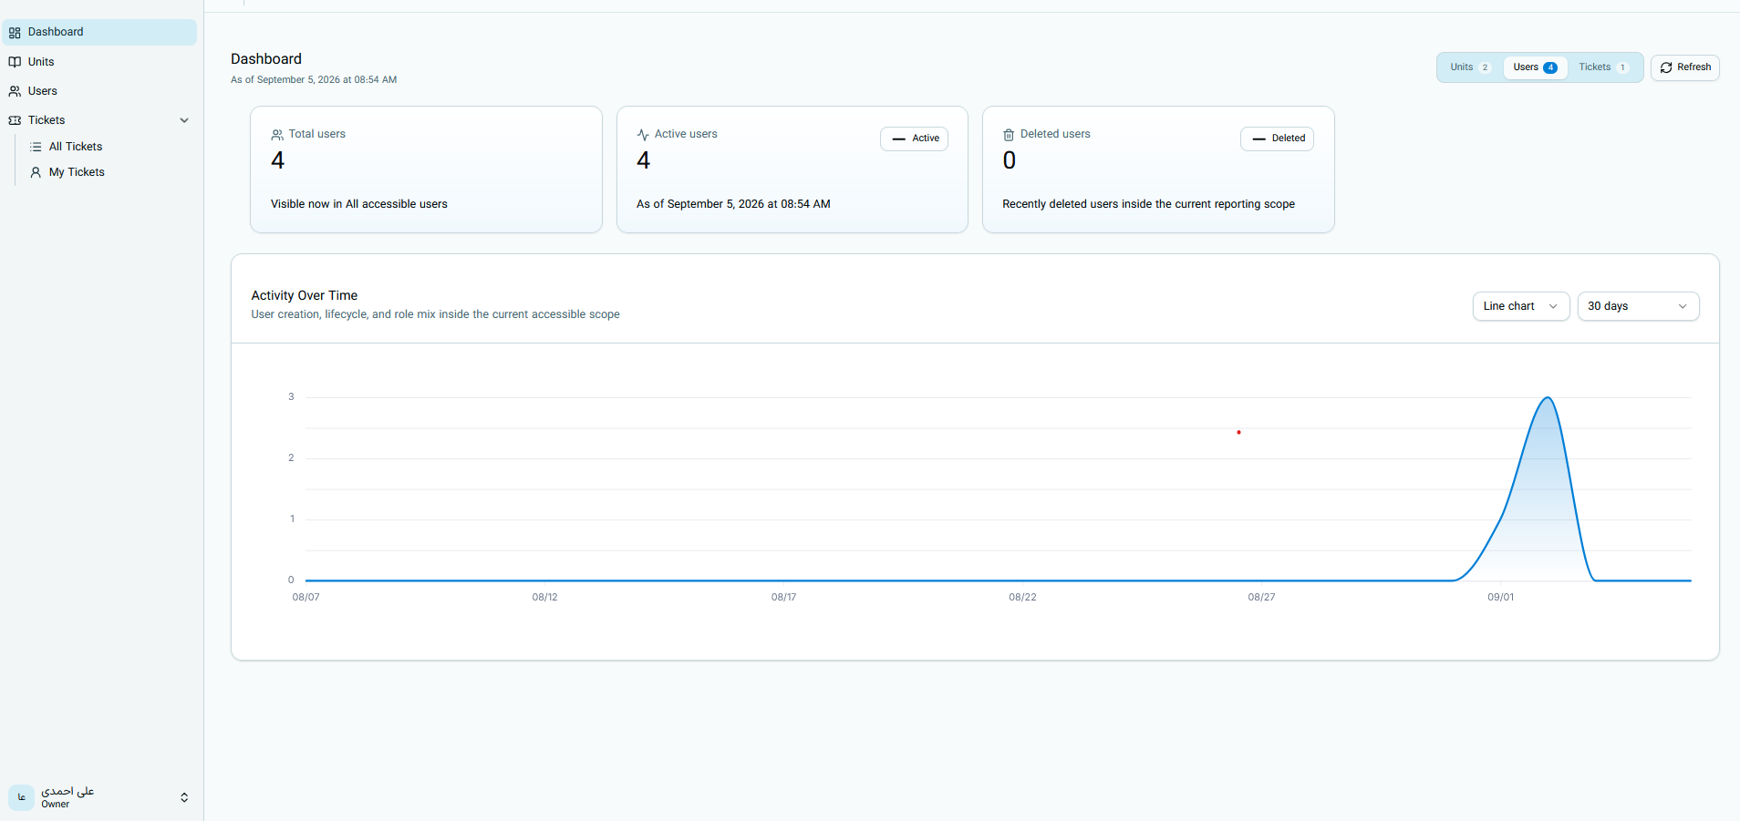This screenshot has width=1740, height=821.
Task: Expand the account switcher chevrons
Action: point(184,797)
